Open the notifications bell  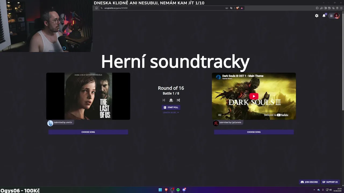point(324,16)
